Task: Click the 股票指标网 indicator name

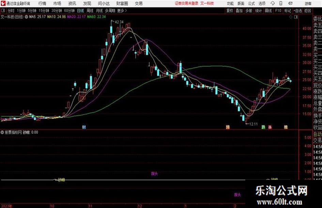Action: (x=13, y=133)
